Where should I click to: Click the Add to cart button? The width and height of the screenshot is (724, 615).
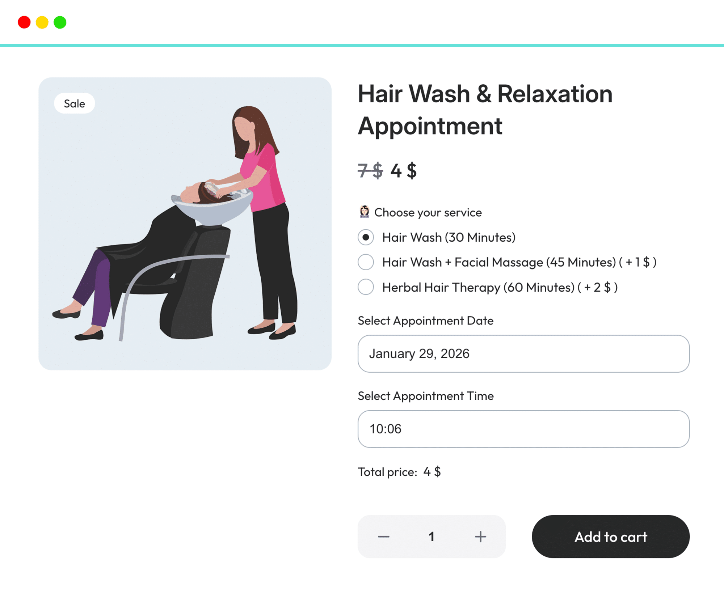(x=611, y=536)
